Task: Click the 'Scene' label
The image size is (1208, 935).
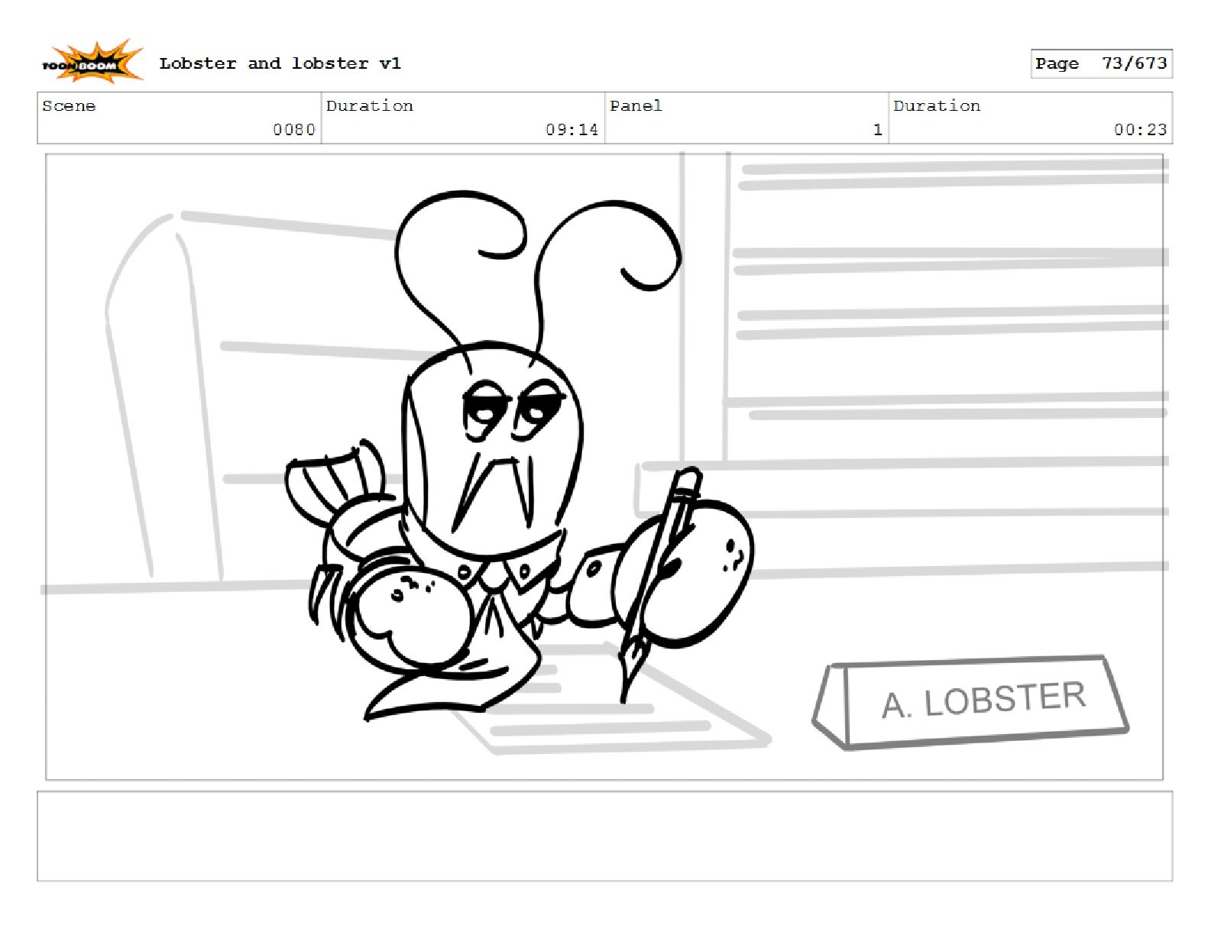Action: (69, 105)
